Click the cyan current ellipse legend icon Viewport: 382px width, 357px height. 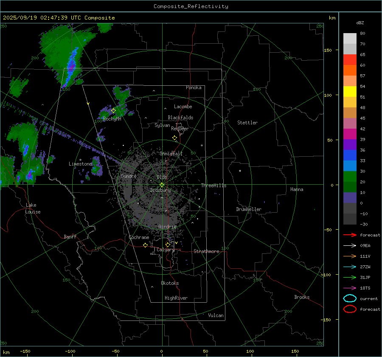[350, 298]
